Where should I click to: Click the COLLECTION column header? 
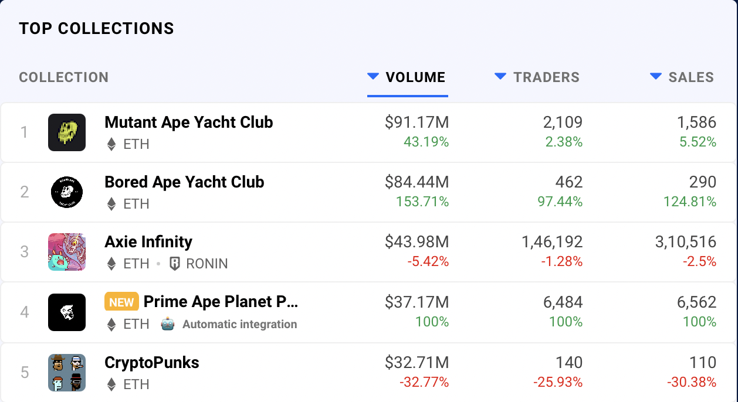click(x=64, y=77)
